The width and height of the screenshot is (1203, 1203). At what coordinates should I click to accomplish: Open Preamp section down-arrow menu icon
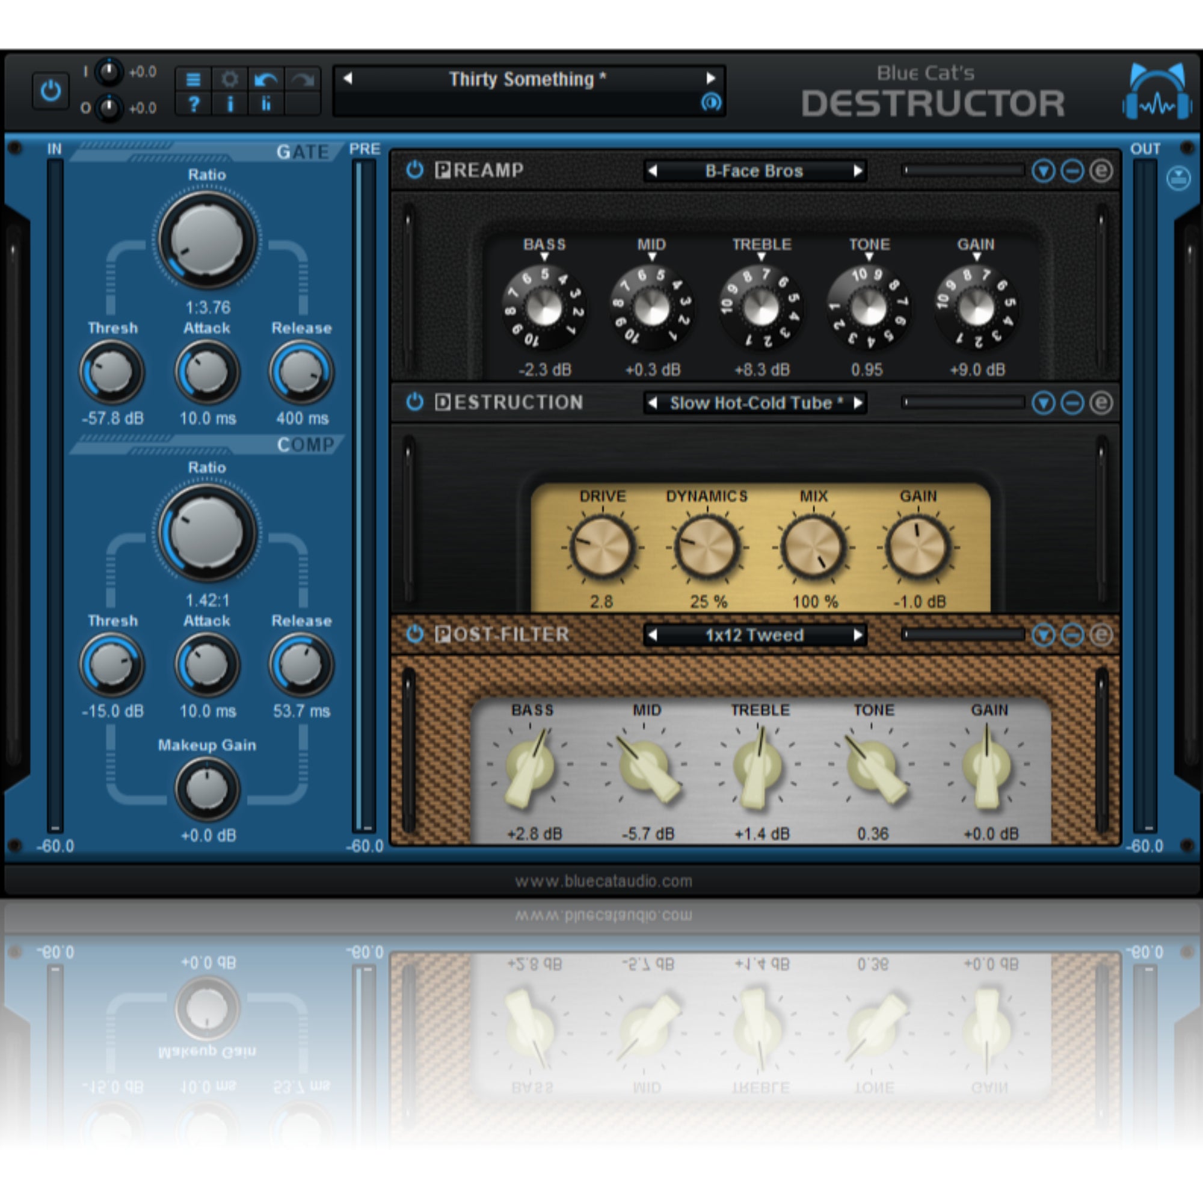(1044, 171)
